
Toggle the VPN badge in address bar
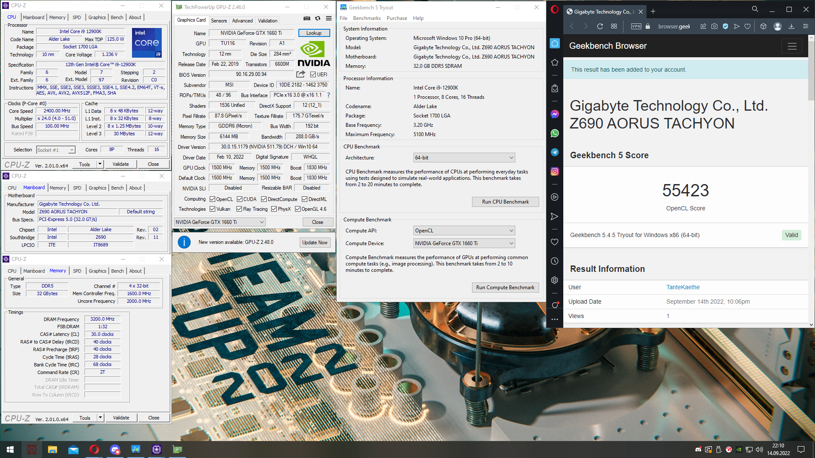coord(636,26)
